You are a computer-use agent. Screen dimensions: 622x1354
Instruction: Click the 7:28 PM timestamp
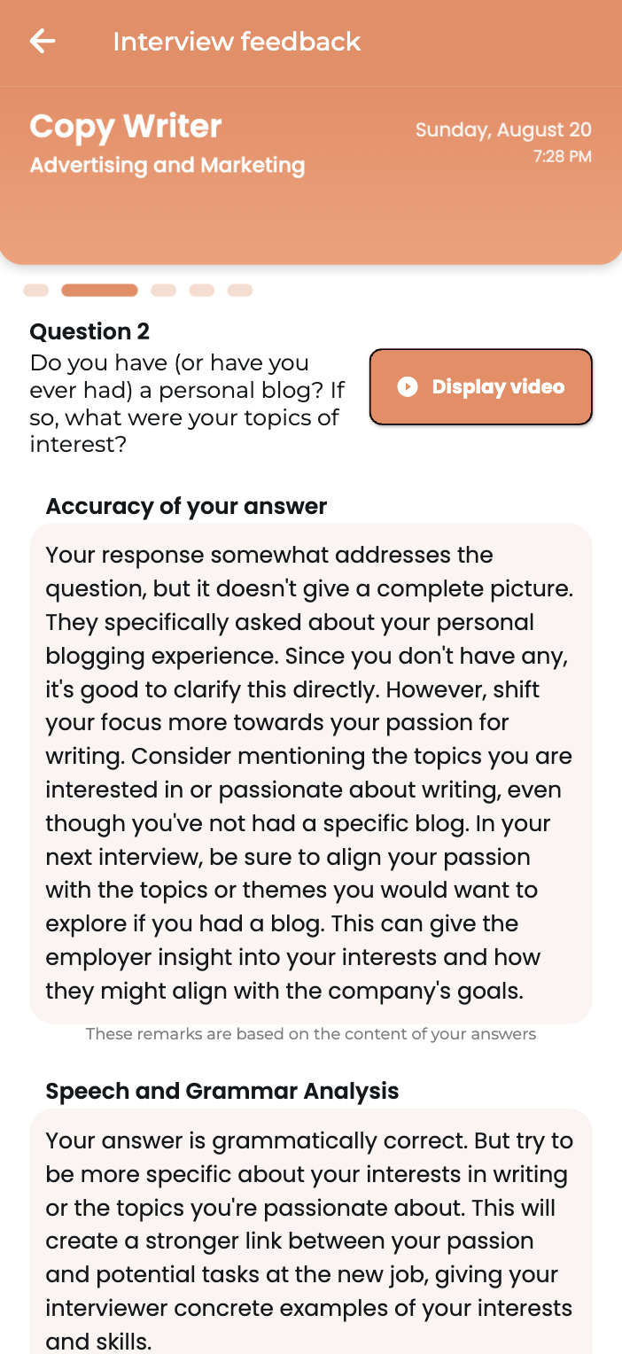coord(562,157)
